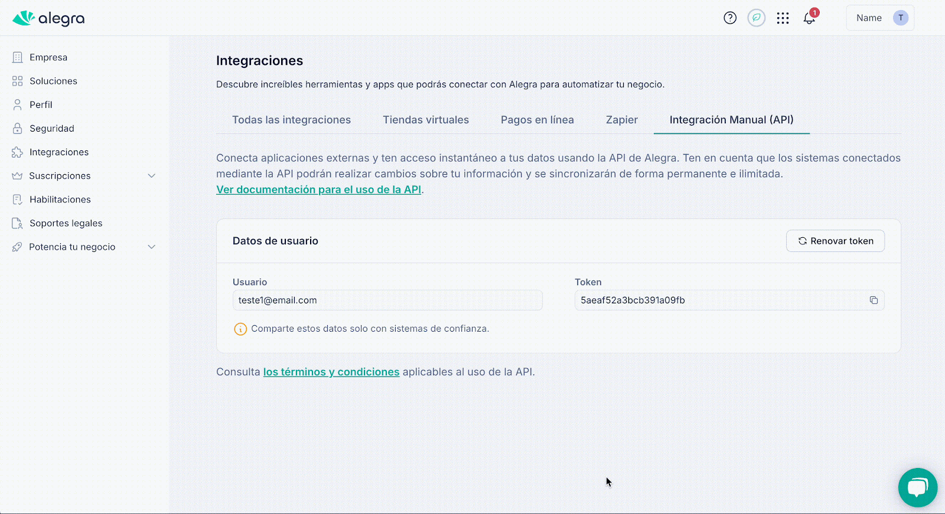
Task: Click the orange info icon warning
Action: point(240,329)
